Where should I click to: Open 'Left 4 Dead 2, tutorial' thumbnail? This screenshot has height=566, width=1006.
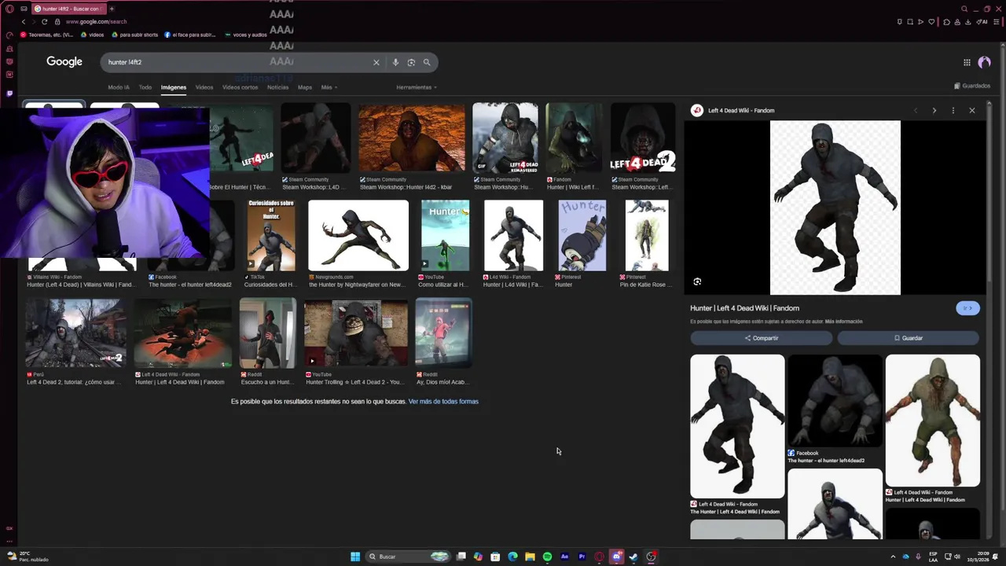pos(75,333)
